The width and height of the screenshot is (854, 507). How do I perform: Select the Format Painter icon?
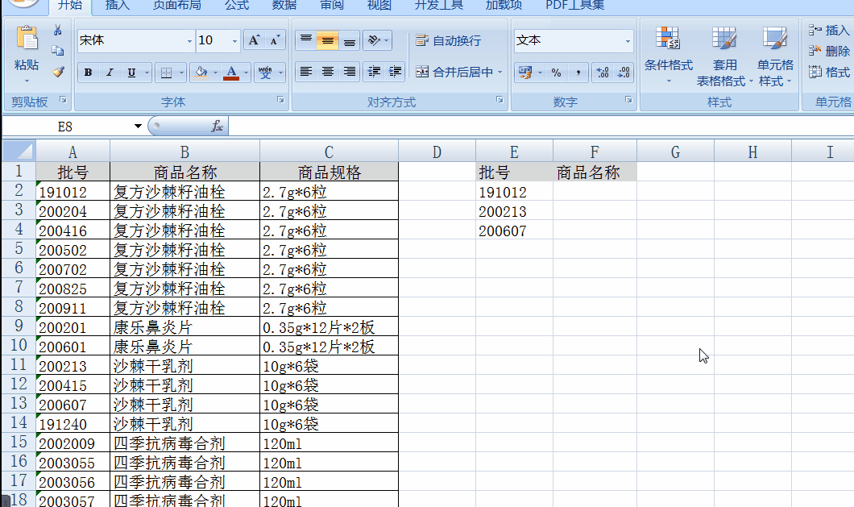point(56,71)
